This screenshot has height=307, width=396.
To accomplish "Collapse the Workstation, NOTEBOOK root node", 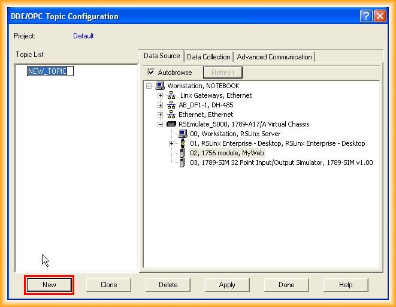I will click(149, 86).
